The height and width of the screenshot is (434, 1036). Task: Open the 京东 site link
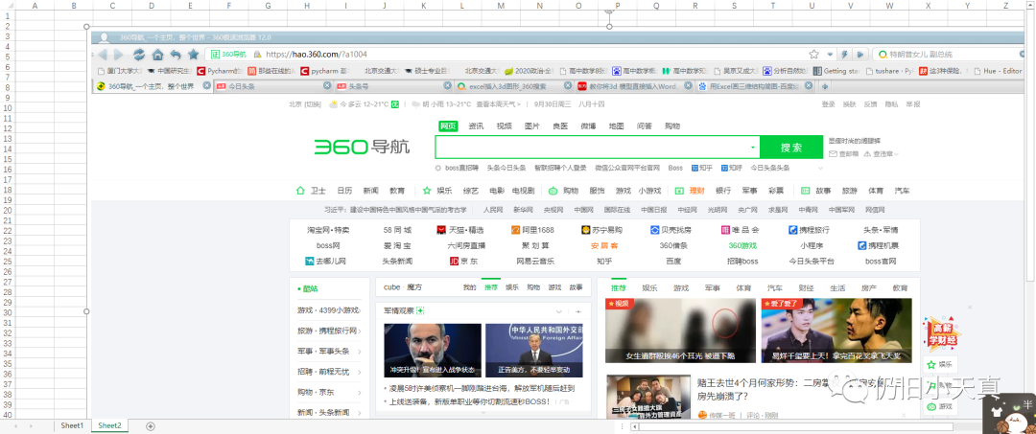tap(464, 262)
